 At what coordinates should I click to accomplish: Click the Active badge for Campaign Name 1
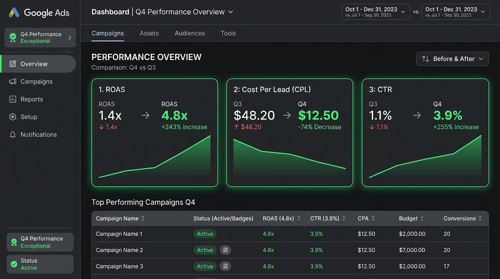coord(205,234)
